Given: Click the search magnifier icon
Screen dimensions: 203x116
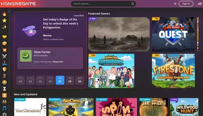Looking at the screenshot, I should [133, 4].
